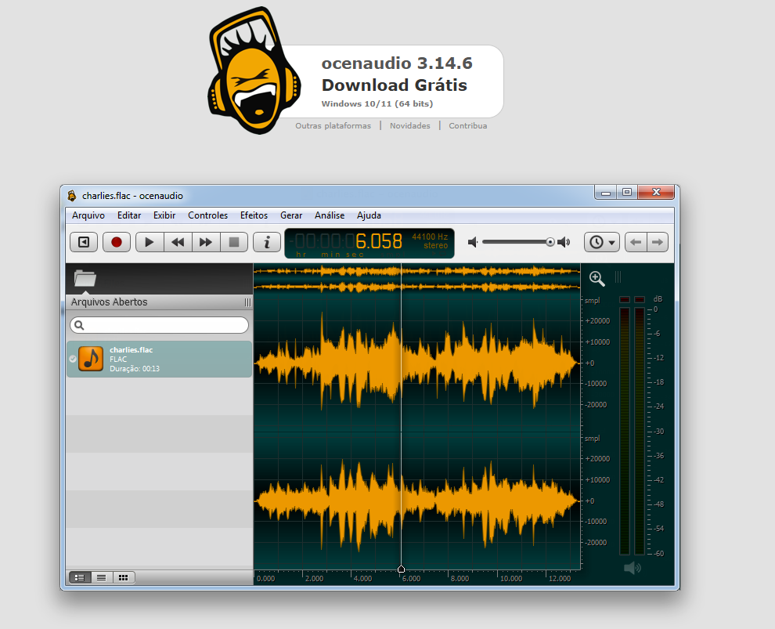Fast forward the playback
The image size is (775, 629).
(x=206, y=242)
